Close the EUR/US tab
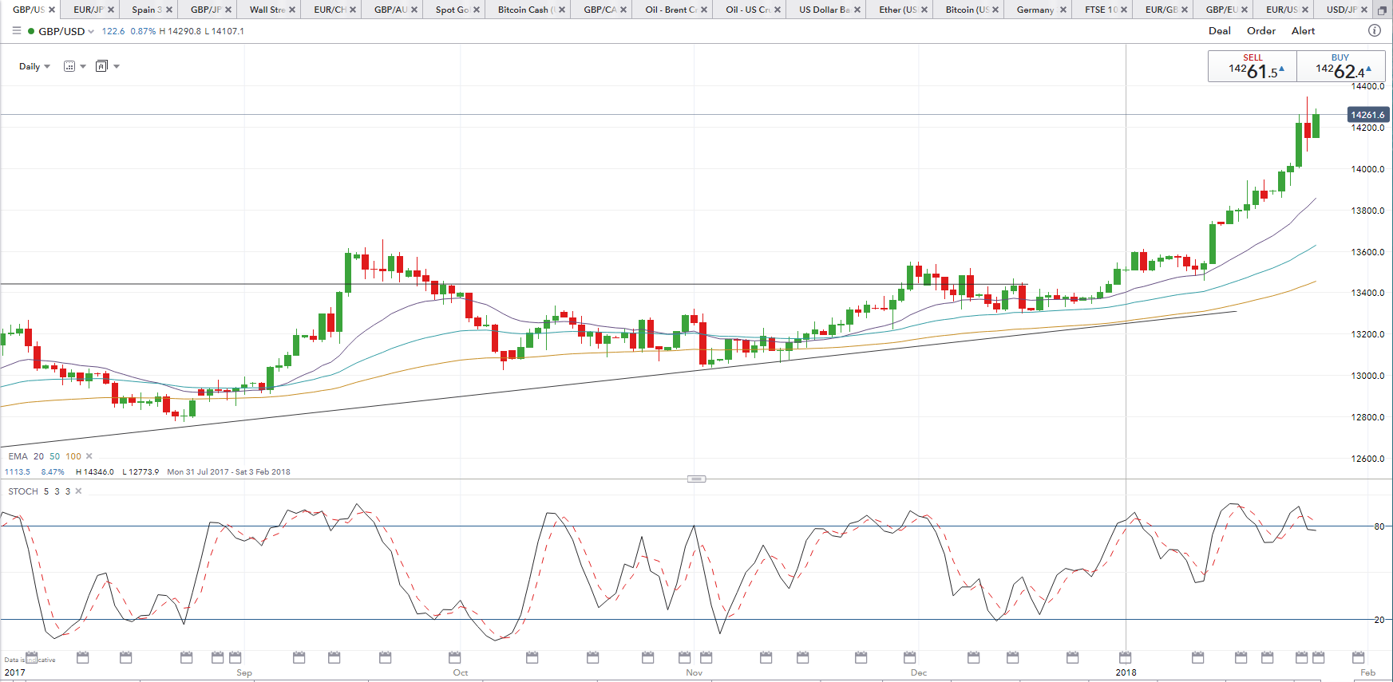This screenshot has height=682, width=1393. pyautogui.click(x=1305, y=10)
